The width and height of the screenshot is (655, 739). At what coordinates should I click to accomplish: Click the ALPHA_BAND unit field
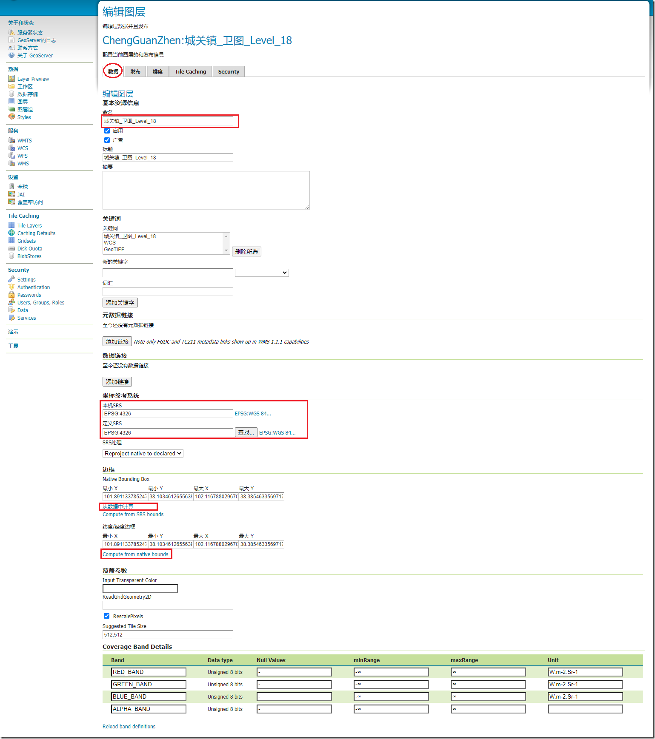tap(585, 709)
